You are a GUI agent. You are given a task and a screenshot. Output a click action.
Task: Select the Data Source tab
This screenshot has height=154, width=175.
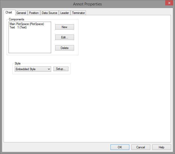tap(49, 13)
